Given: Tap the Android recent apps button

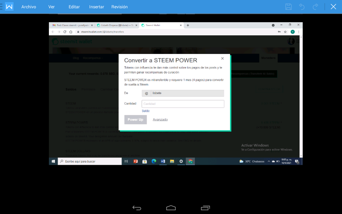Looking at the screenshot, I should pos(205,208).
